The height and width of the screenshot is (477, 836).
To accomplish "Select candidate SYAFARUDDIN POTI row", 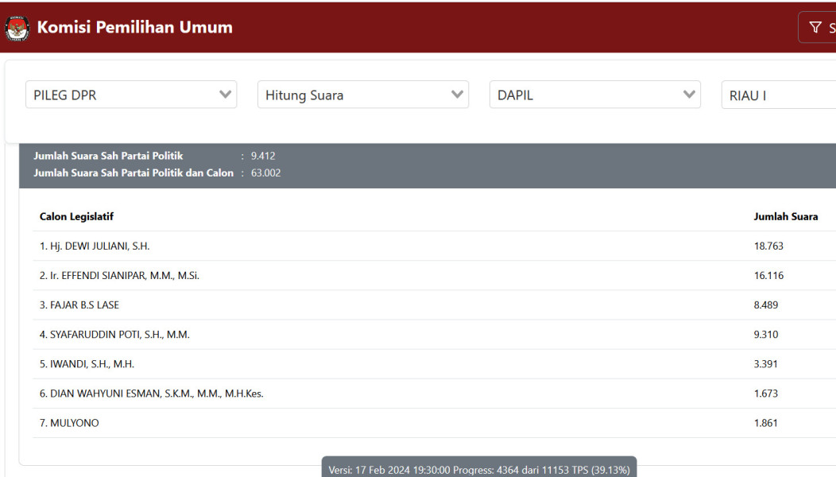I will 114,335.
